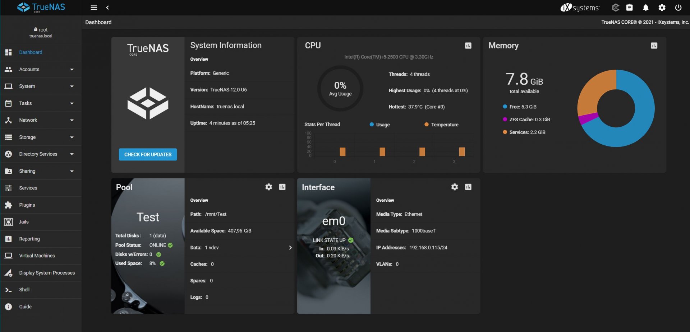
Task: Open the Reporting menu item
Action: 41,239
